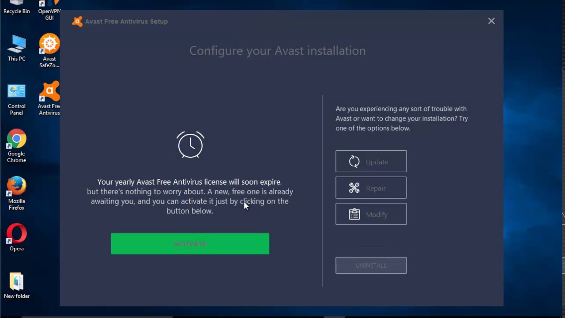
Task: Select the Google Chrome desktop icon
Action: tap(17, 146)
